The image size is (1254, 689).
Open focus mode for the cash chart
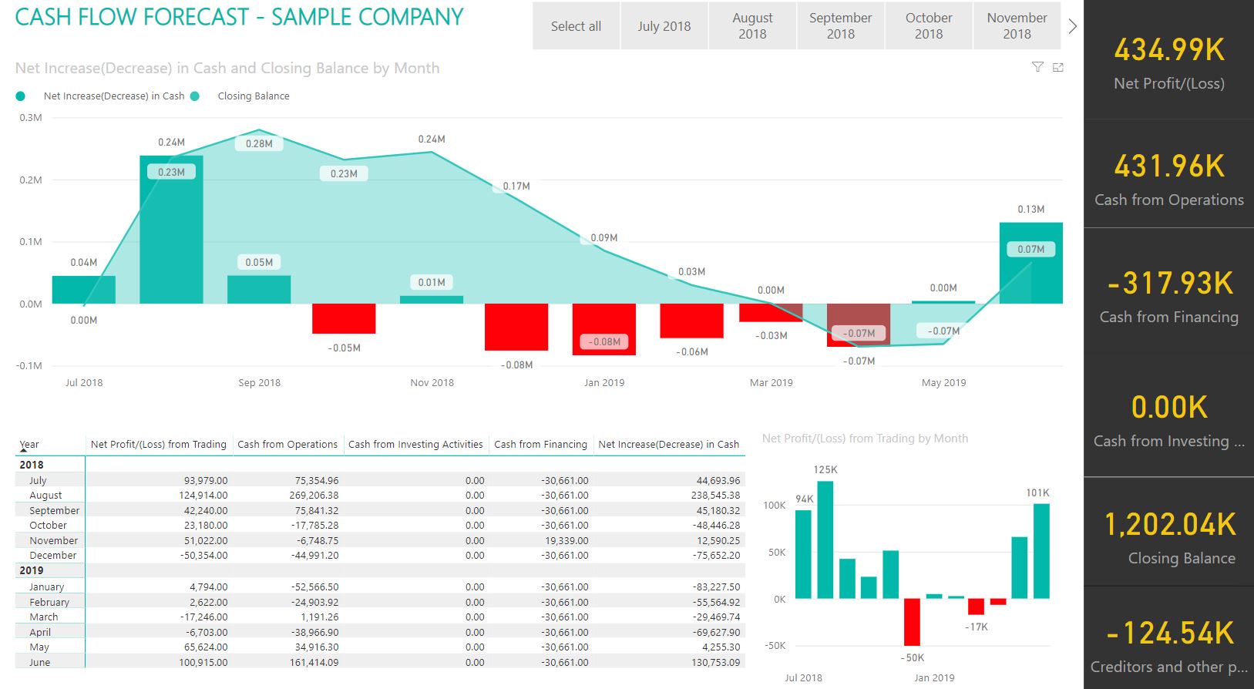(1058, 68)
